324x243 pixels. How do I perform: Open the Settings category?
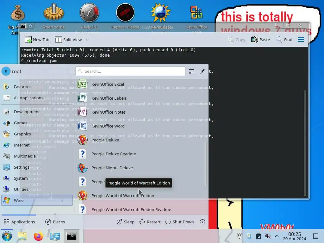click(x=37, y=167)
